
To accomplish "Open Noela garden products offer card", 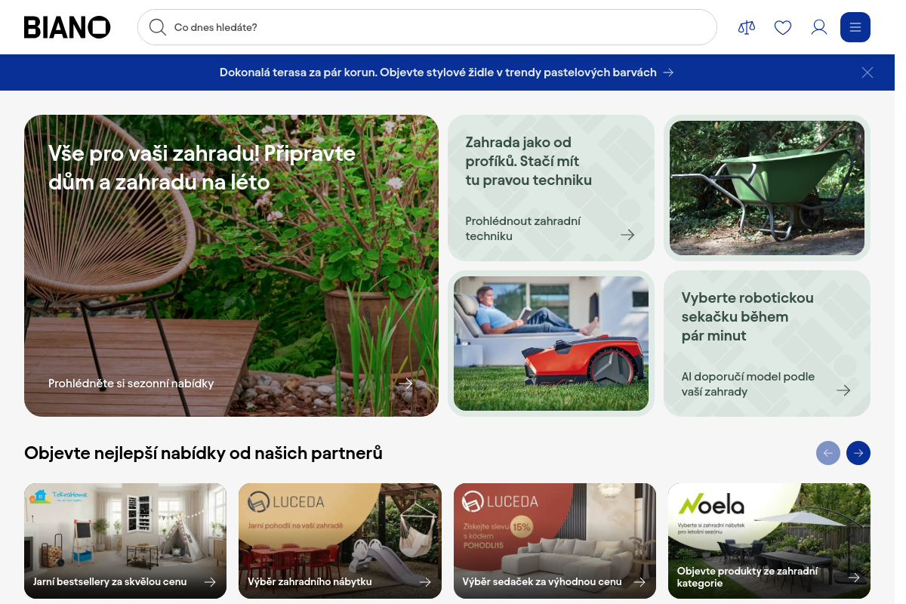I will (x=769, y=541).
